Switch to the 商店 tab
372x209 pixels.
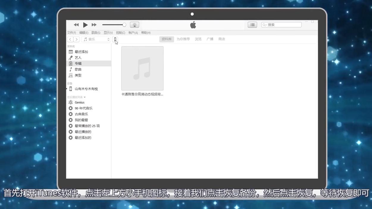(222, 39)
